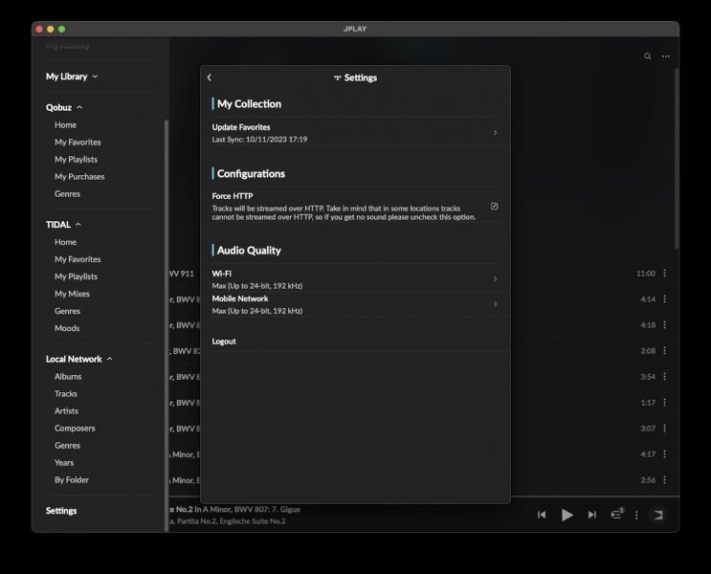711x574 pixels.
Task: Uncheck the Force HTTP checkbox
Action: tap(494, 207)
